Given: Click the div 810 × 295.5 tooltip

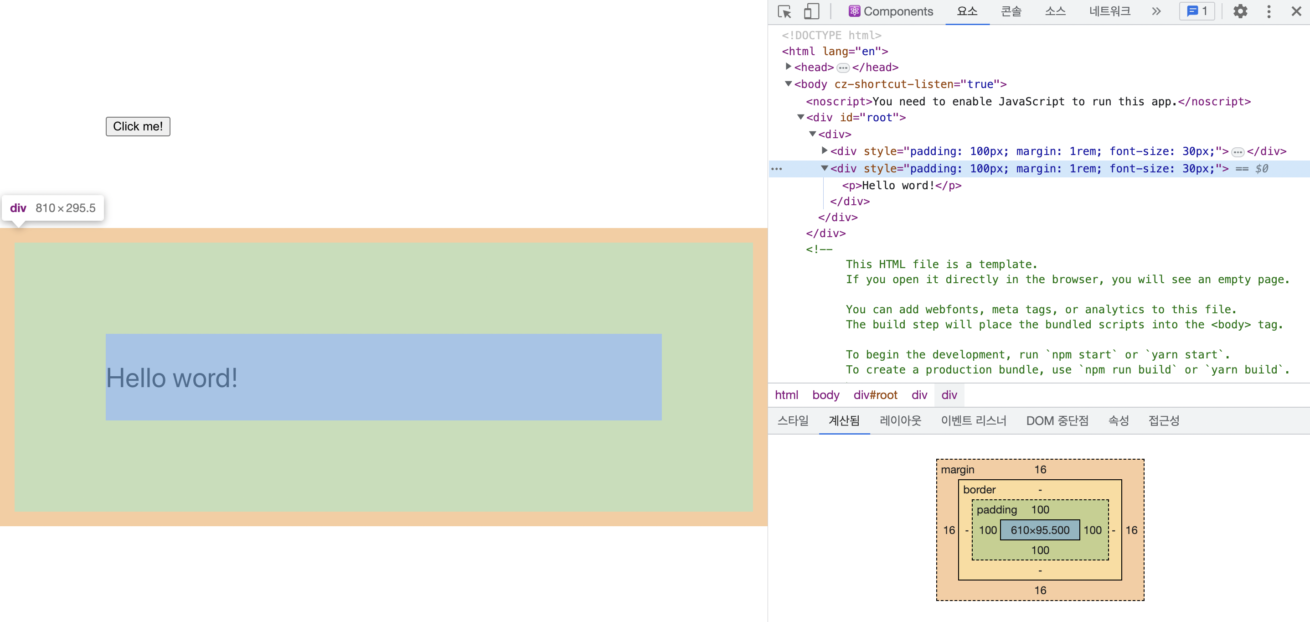Looking at the screenshot, I should click(x=53, y=207).
